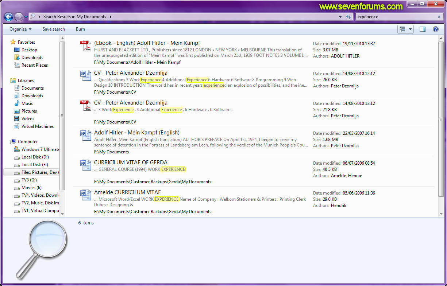This screenshot has width=447, height=286.
Task: Select 'CURRICILUM VITAE OF GERDA' title
Action: point(131,162)
